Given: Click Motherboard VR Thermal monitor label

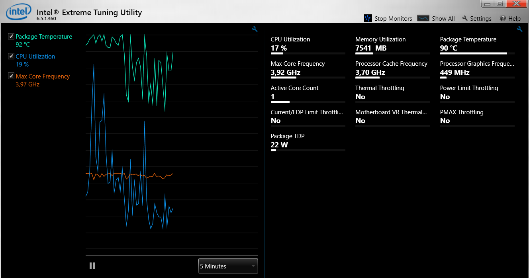Looking at the screenshot, I should point(391,112).
